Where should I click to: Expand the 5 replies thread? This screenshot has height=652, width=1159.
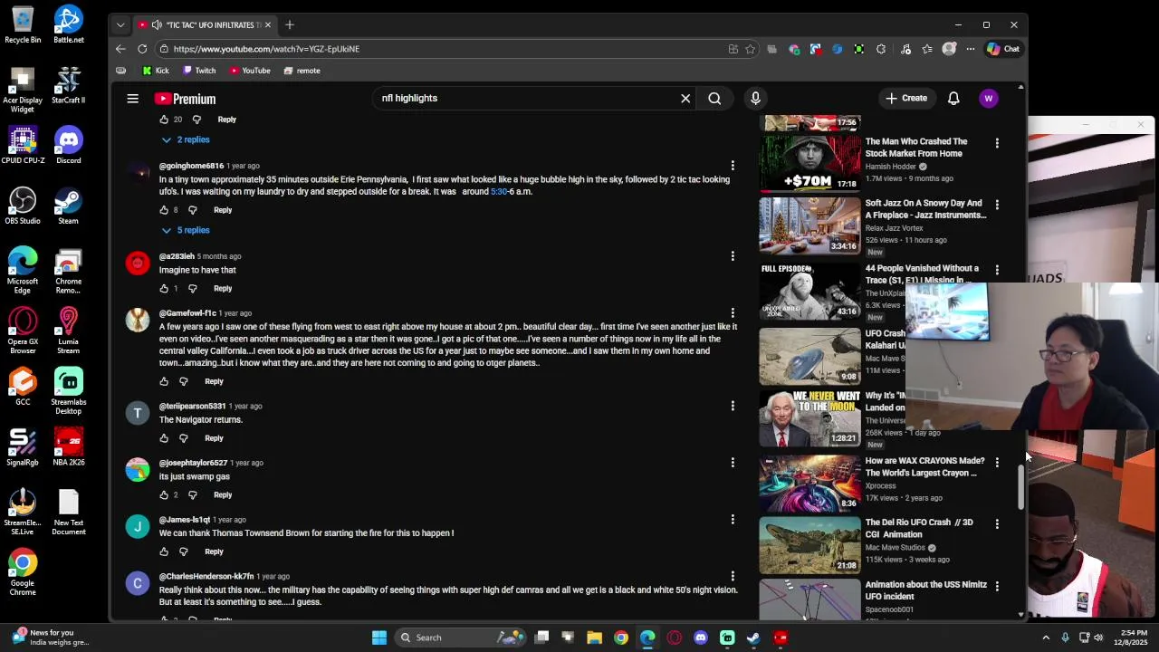186,230
